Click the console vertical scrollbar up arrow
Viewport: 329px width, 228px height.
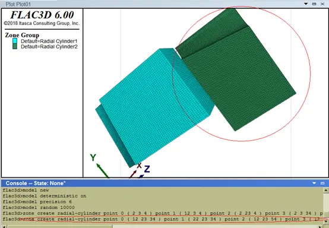coord(326,190)
